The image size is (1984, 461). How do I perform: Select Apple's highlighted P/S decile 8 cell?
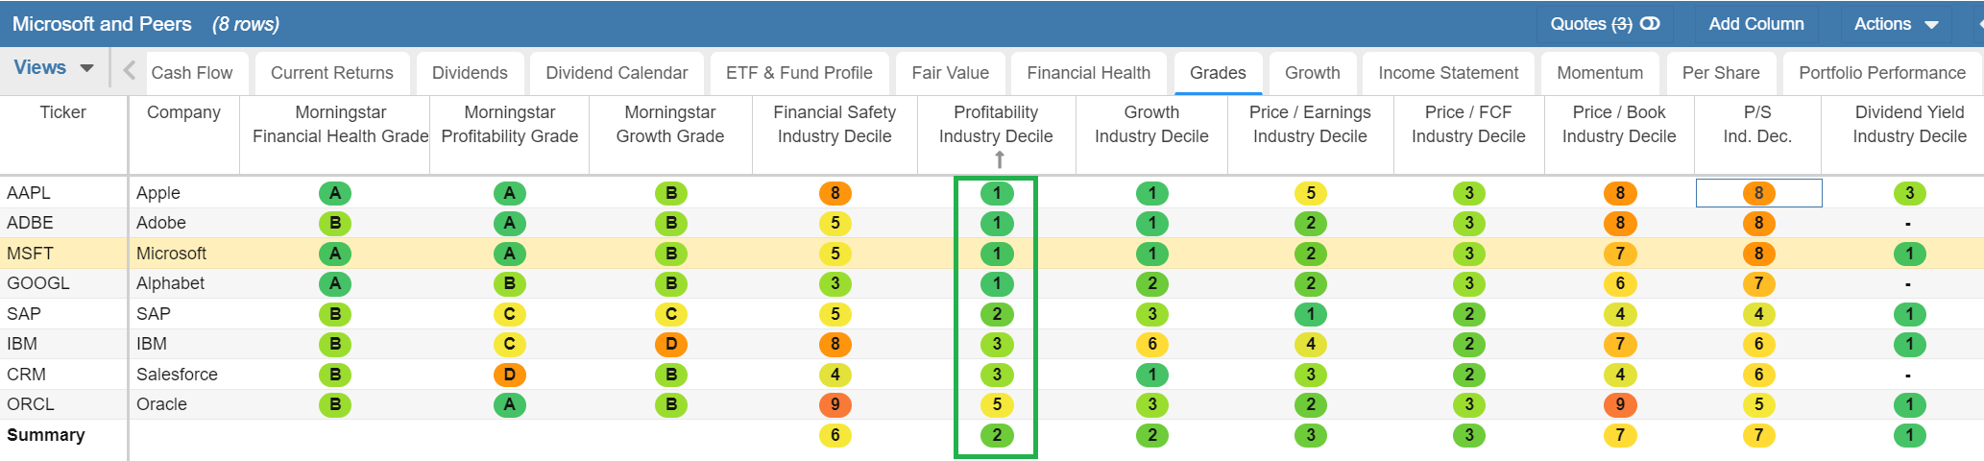[1759, 193]
